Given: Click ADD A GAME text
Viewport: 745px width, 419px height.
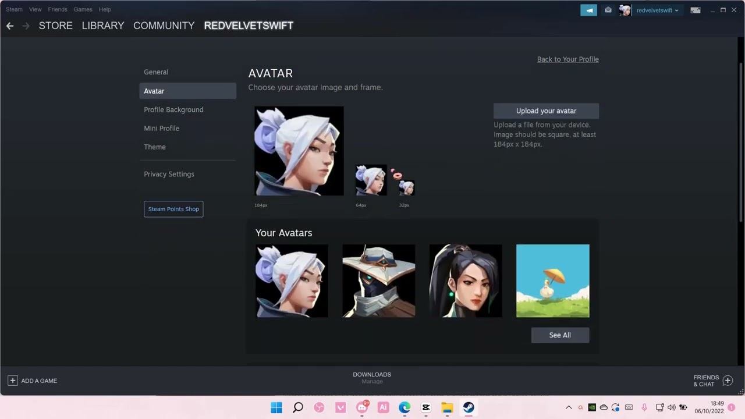Looking at the screenshot, I should (39, 381).
